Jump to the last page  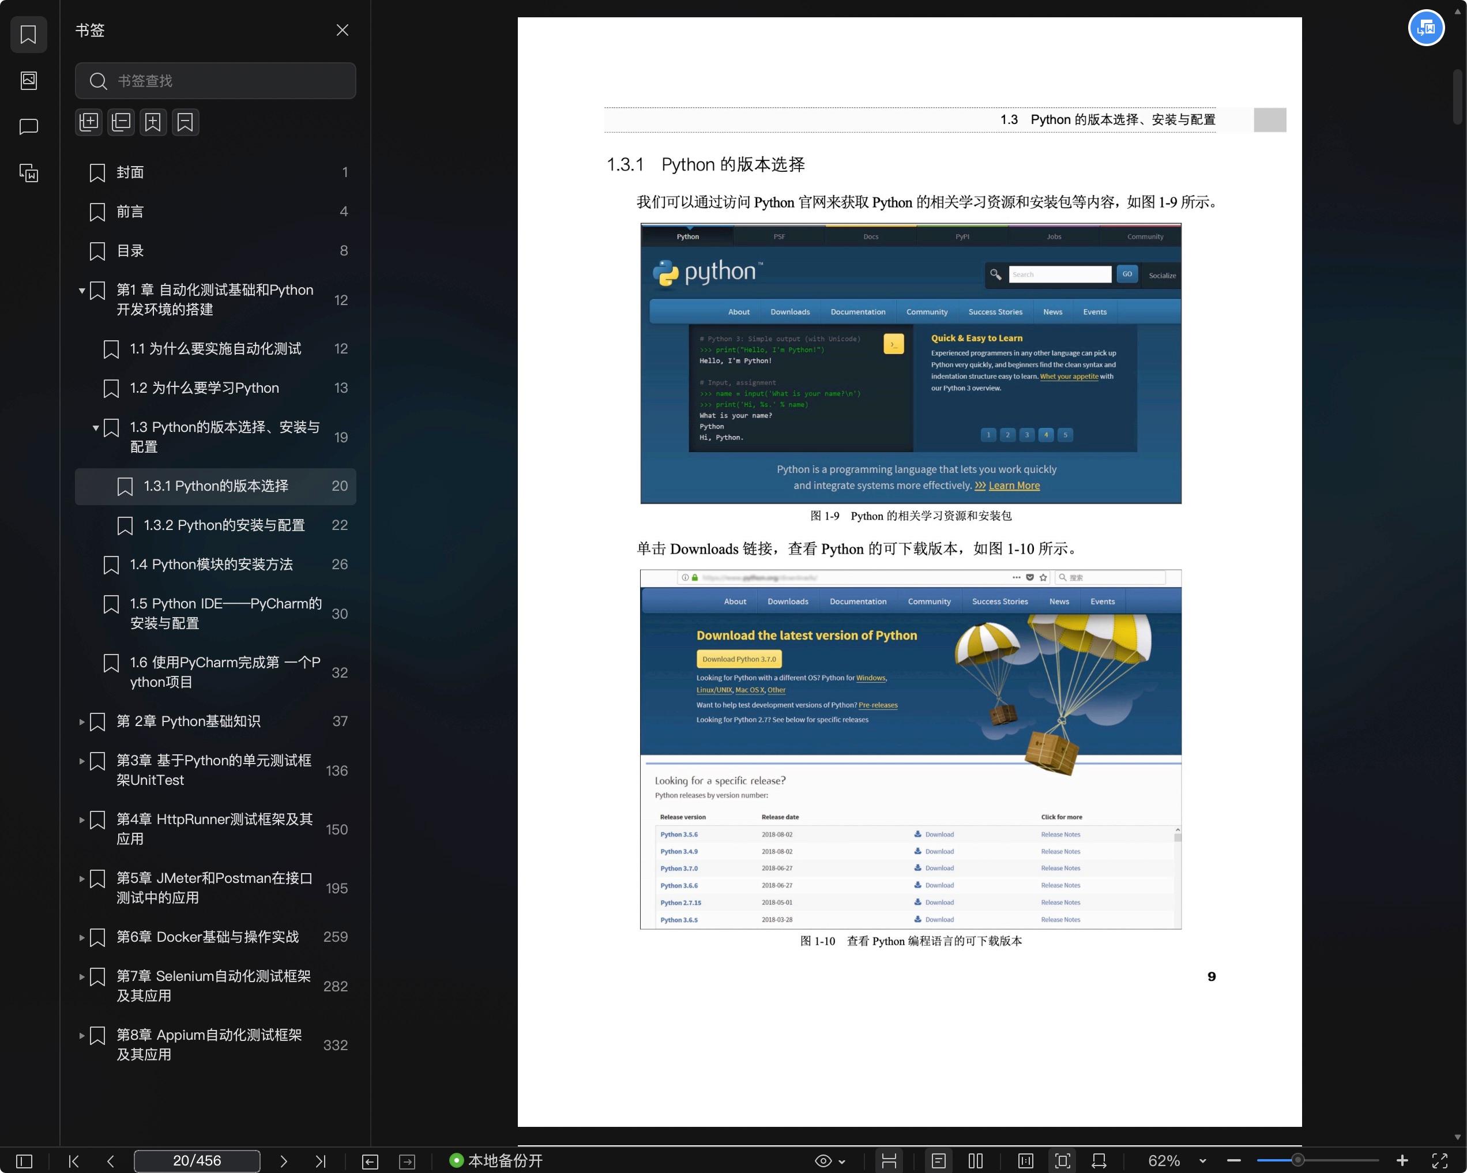(321, 1161)
